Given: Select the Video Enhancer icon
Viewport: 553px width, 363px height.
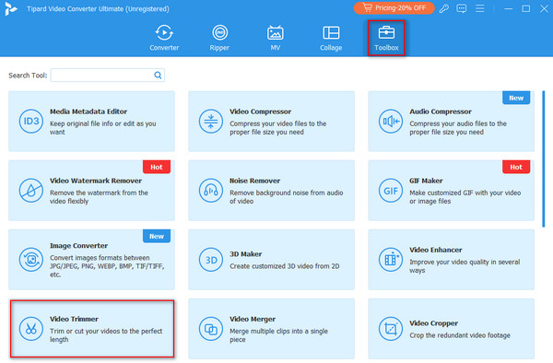Looking at the screenshot, I should [391, 260].
